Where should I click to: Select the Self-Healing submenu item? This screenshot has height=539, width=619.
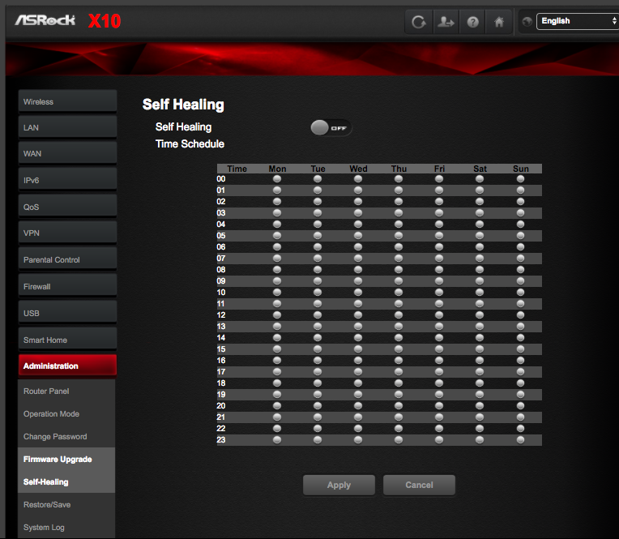point(66,481)
